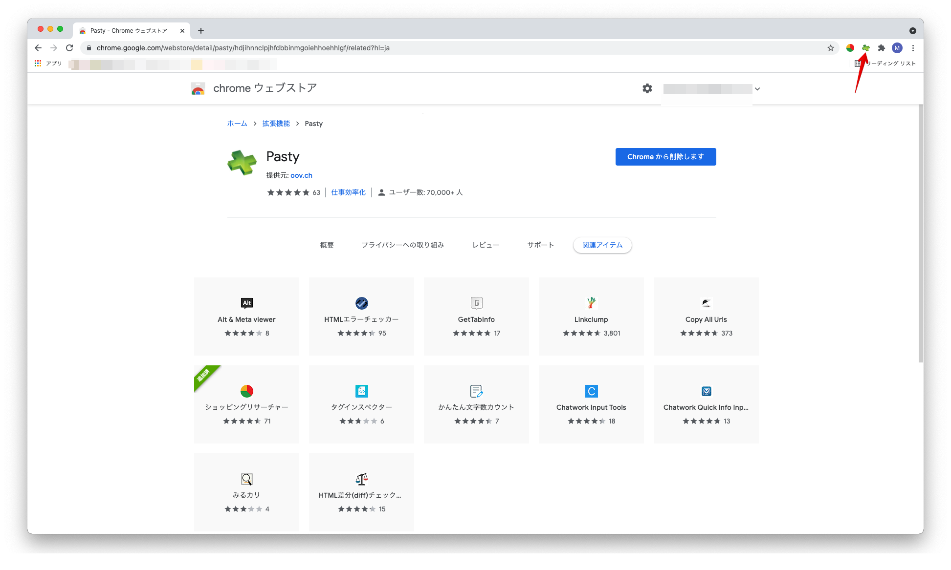Expand the account dropdown chevron in the header
This screenshot has height=570, width=951.
[757, 89]
